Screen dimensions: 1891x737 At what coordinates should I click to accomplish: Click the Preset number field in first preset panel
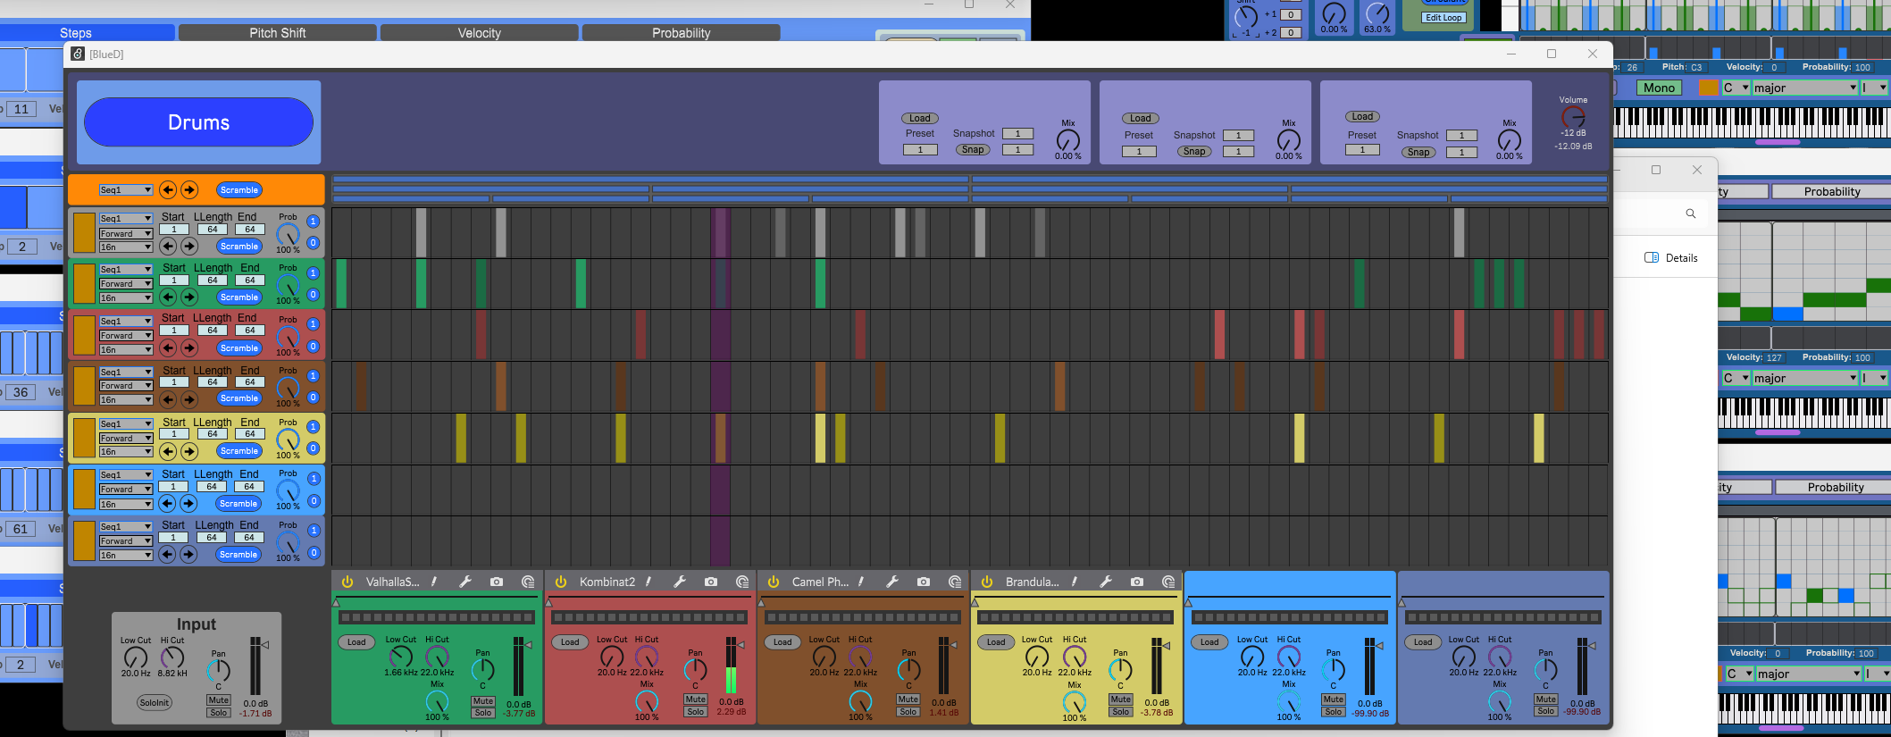920,150
